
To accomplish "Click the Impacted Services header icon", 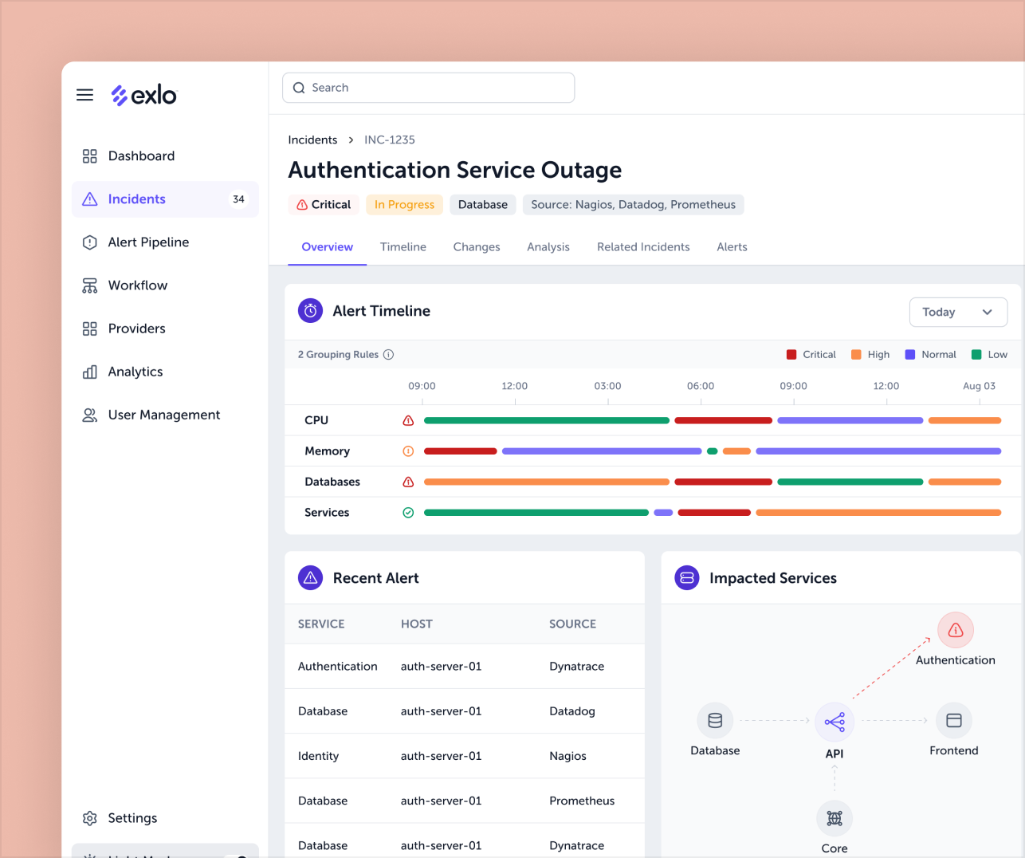I will pyautogui.click(x=687, y=578).
